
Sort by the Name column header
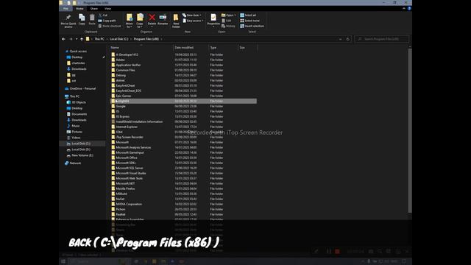[x=141, y=47]
